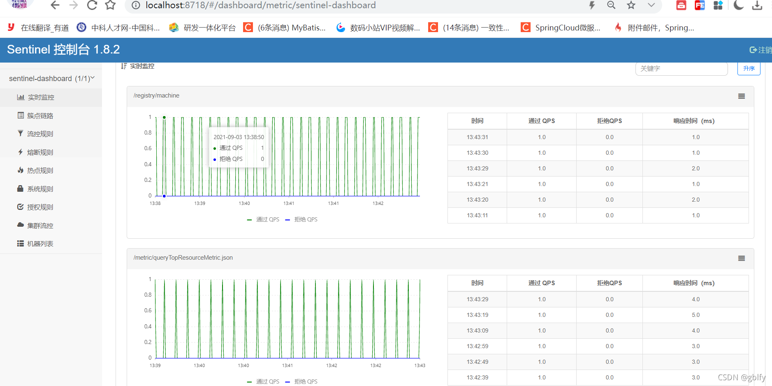Viewport: 772px width, 386px height.
Task: Click the Sentinel 控制台 1.8.2 title
Action: pos(63,49)
